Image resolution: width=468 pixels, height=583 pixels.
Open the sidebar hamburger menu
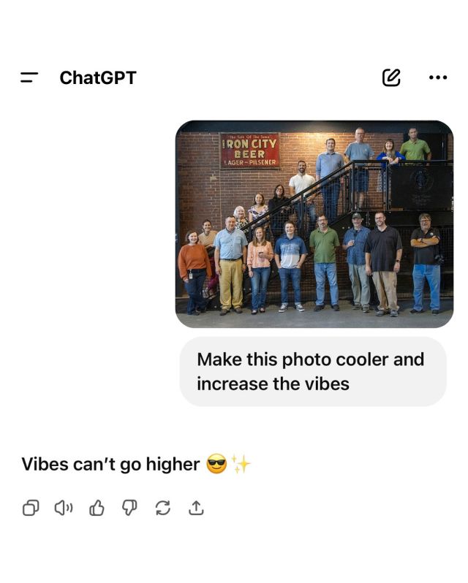[29, 77]
